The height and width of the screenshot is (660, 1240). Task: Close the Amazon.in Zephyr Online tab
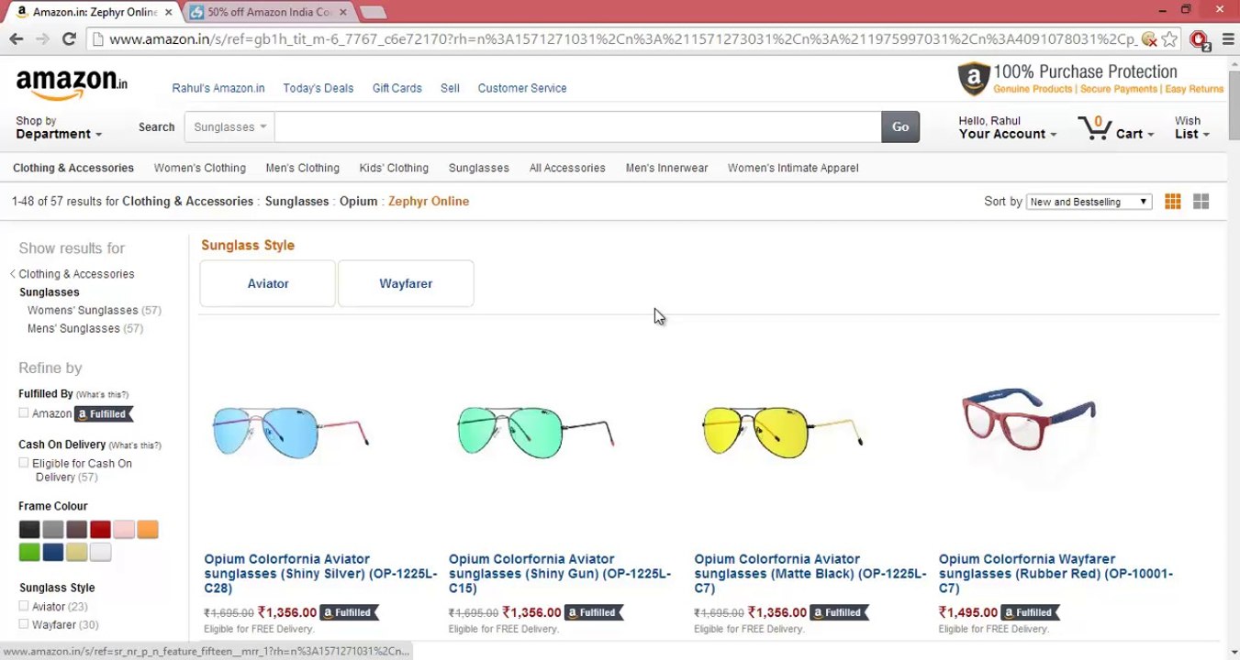coord(168,12)
